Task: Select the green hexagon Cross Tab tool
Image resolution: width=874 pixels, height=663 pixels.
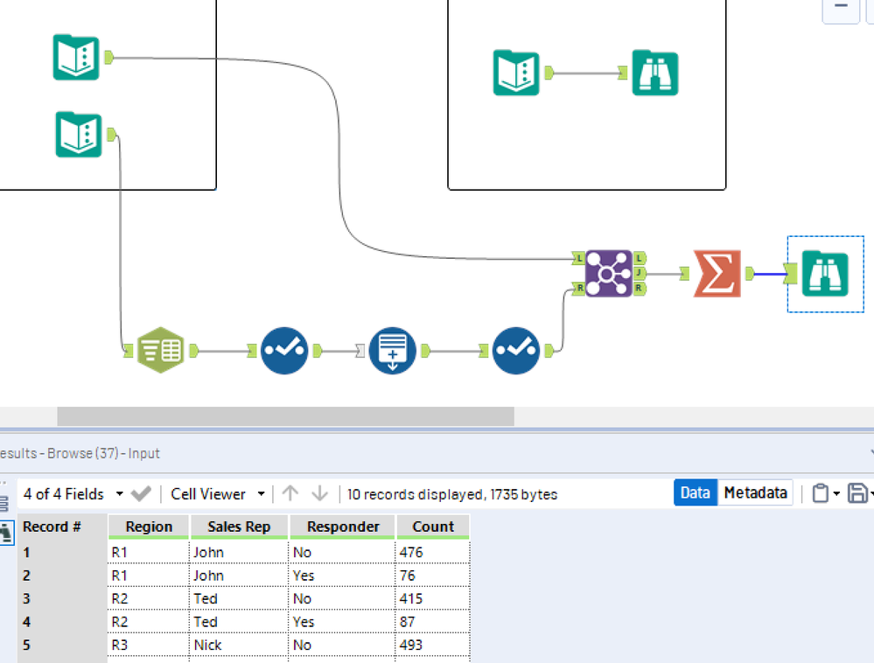Action: click(x=160, y=351)
